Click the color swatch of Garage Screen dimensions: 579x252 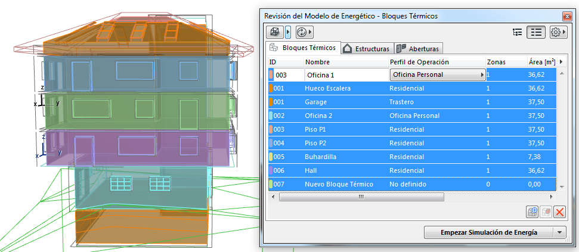271,102
